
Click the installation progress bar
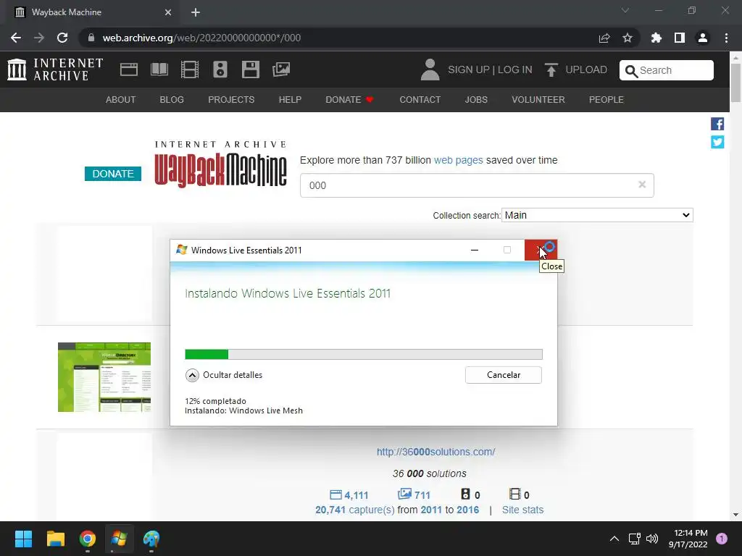[x=364, y=354]
